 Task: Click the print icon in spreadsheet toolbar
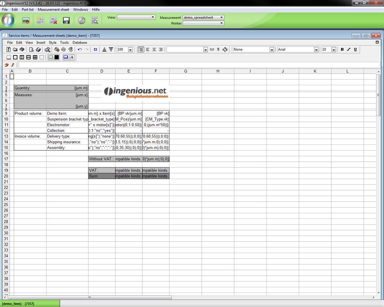tap(38, 49)
